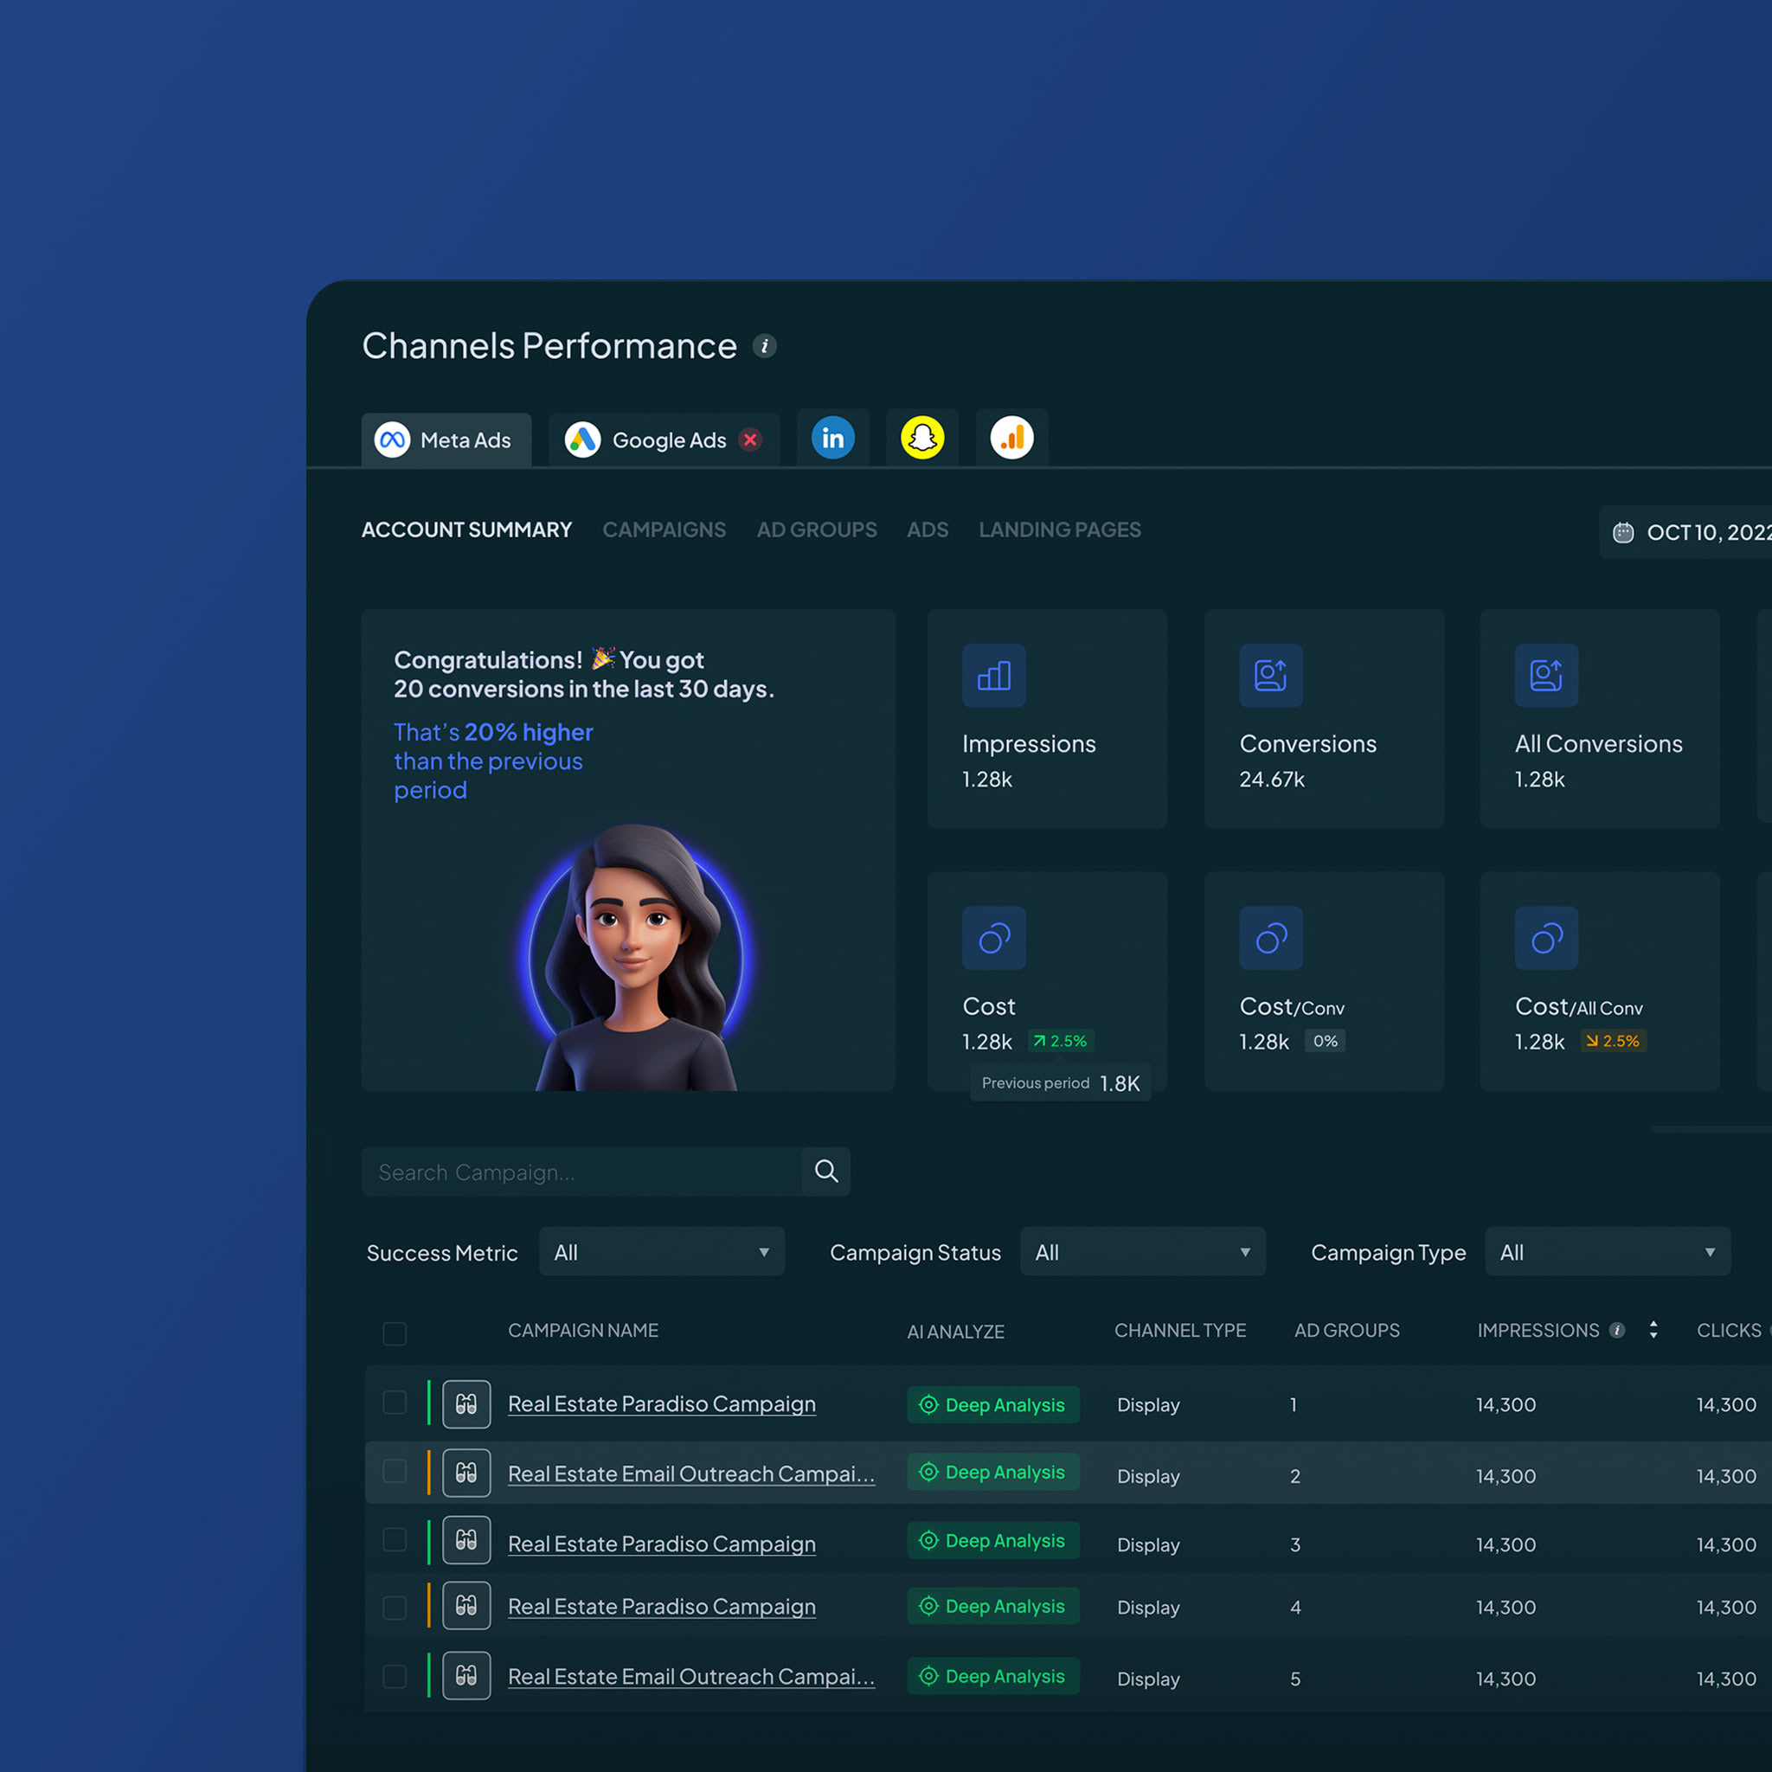Check the first Real Estate Paradiso row

[395, 1403]
